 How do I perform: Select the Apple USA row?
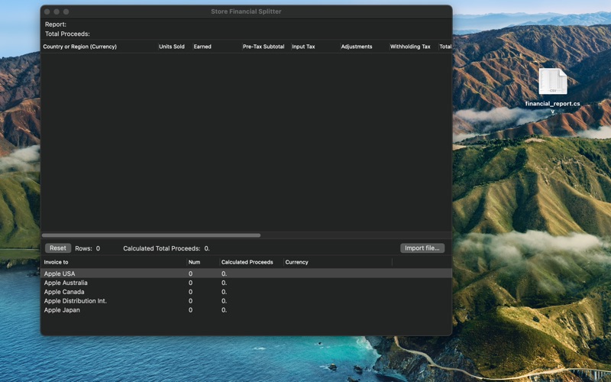point(246,274)
